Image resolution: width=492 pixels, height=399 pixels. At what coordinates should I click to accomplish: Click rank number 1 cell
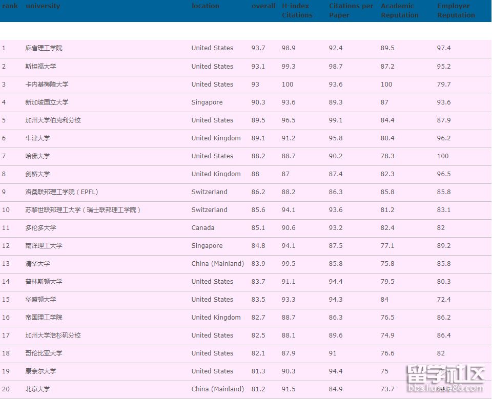(4, 48)
